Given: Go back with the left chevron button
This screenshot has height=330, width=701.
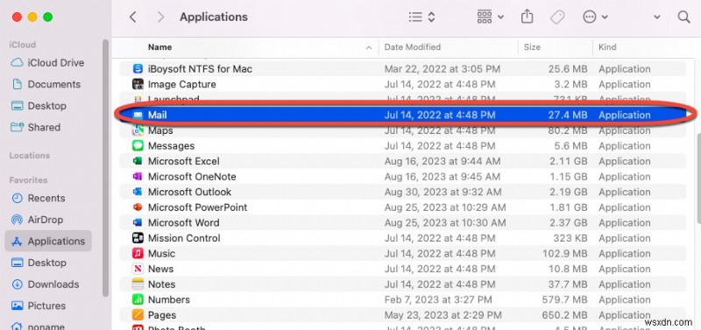Looking at the screenshot, I should coord(132,17).
